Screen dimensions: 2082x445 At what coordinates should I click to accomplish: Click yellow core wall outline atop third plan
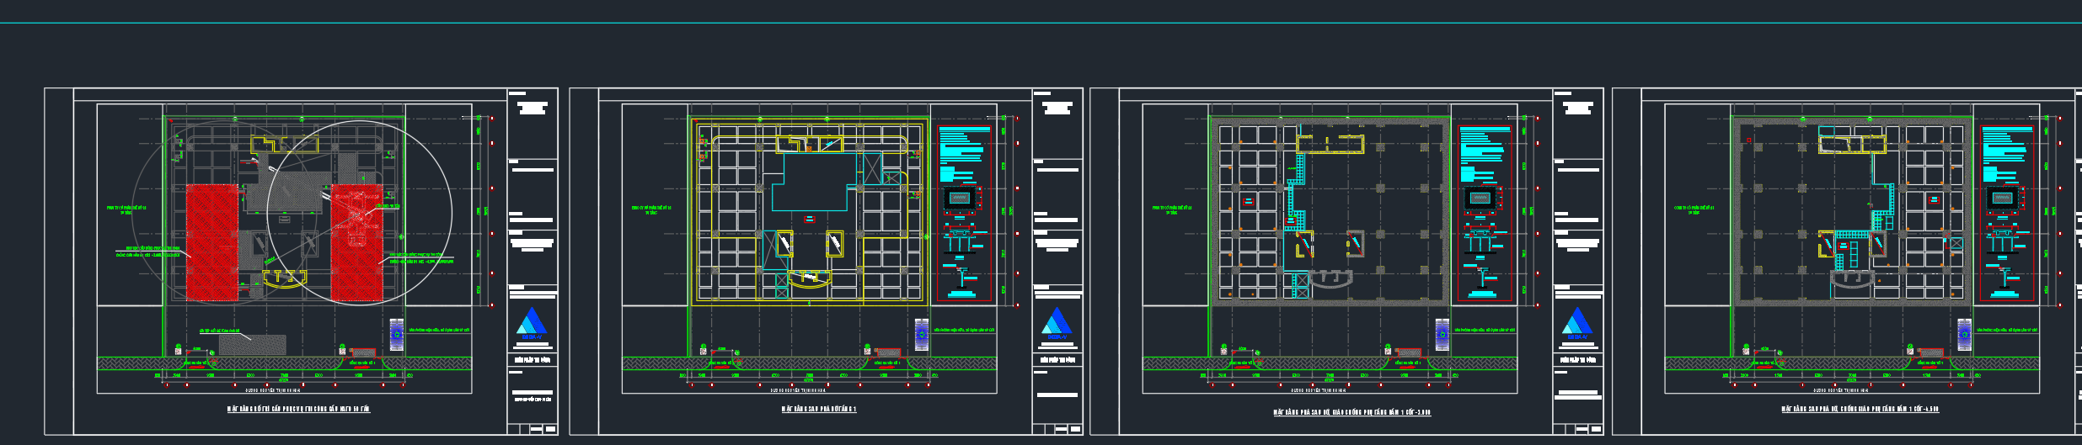tap(1330, 145)
